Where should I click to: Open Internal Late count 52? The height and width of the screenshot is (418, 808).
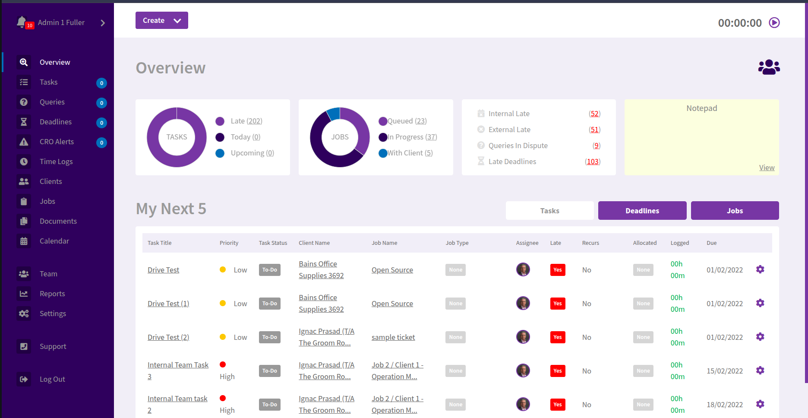594,114
